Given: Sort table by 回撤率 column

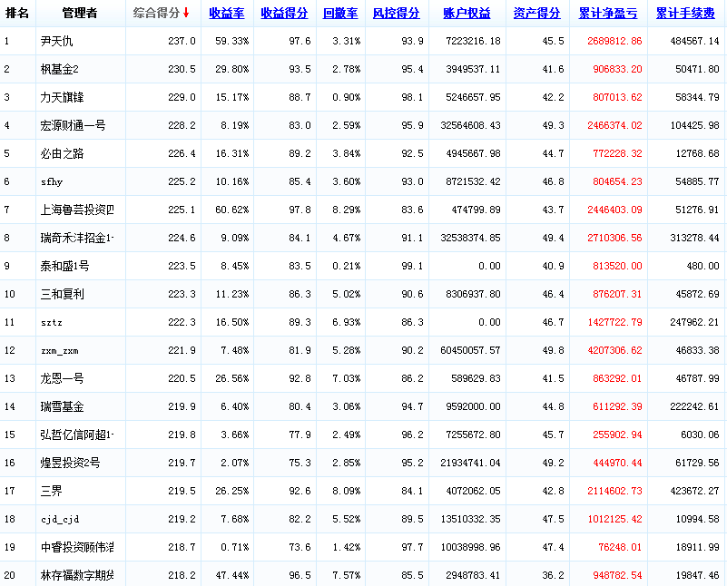Looking at the screenshot, I should (340, 14).
